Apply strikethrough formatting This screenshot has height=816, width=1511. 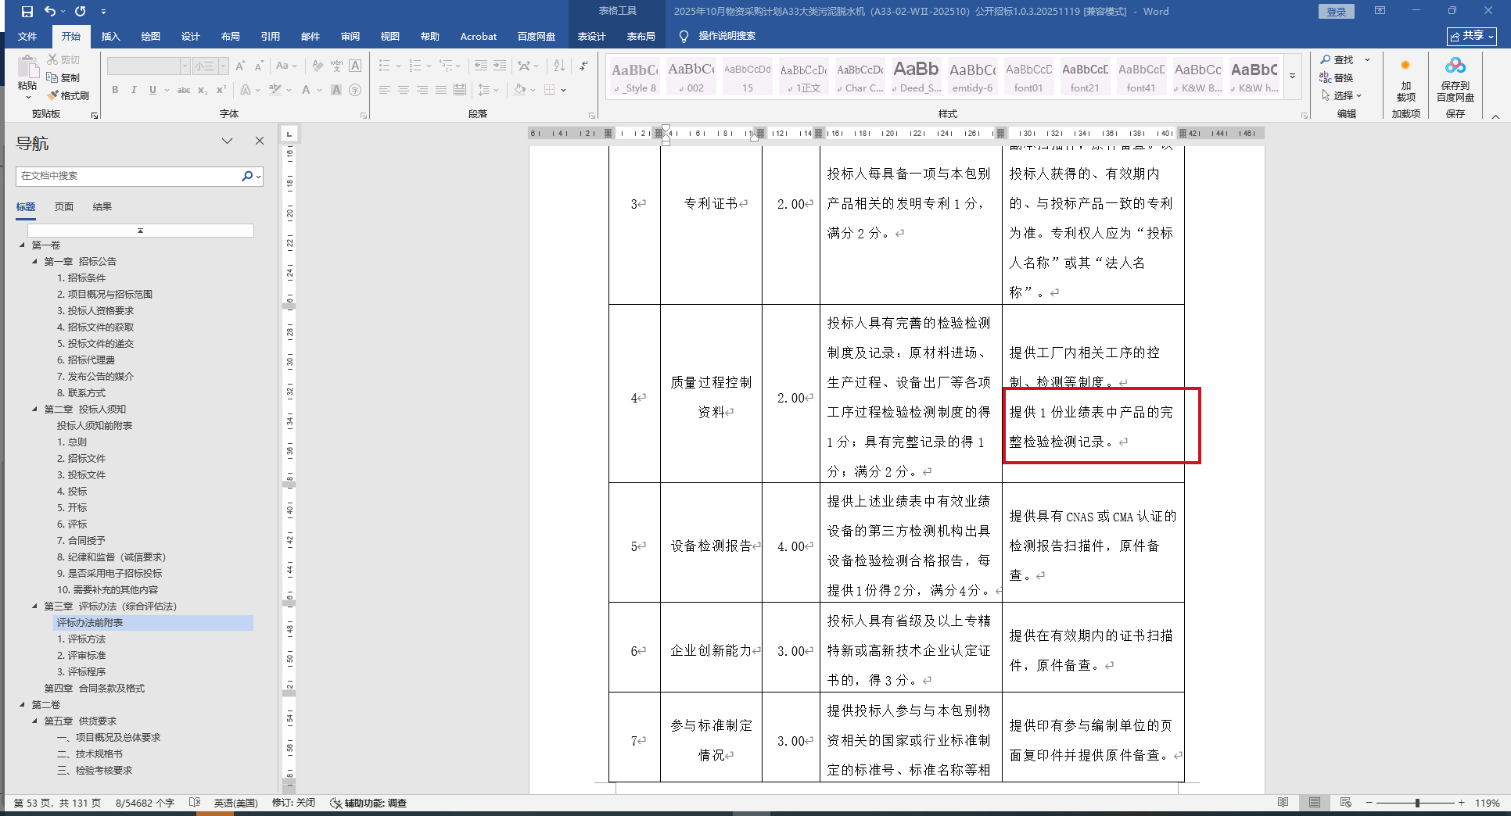click(184, 90)
